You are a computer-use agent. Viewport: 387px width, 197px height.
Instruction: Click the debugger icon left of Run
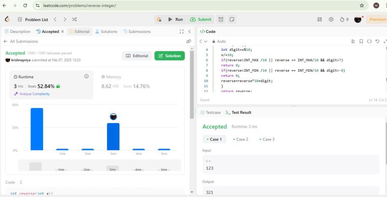point(159,19)
